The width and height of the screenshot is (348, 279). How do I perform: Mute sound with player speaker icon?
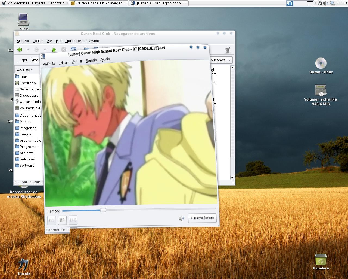181,218
